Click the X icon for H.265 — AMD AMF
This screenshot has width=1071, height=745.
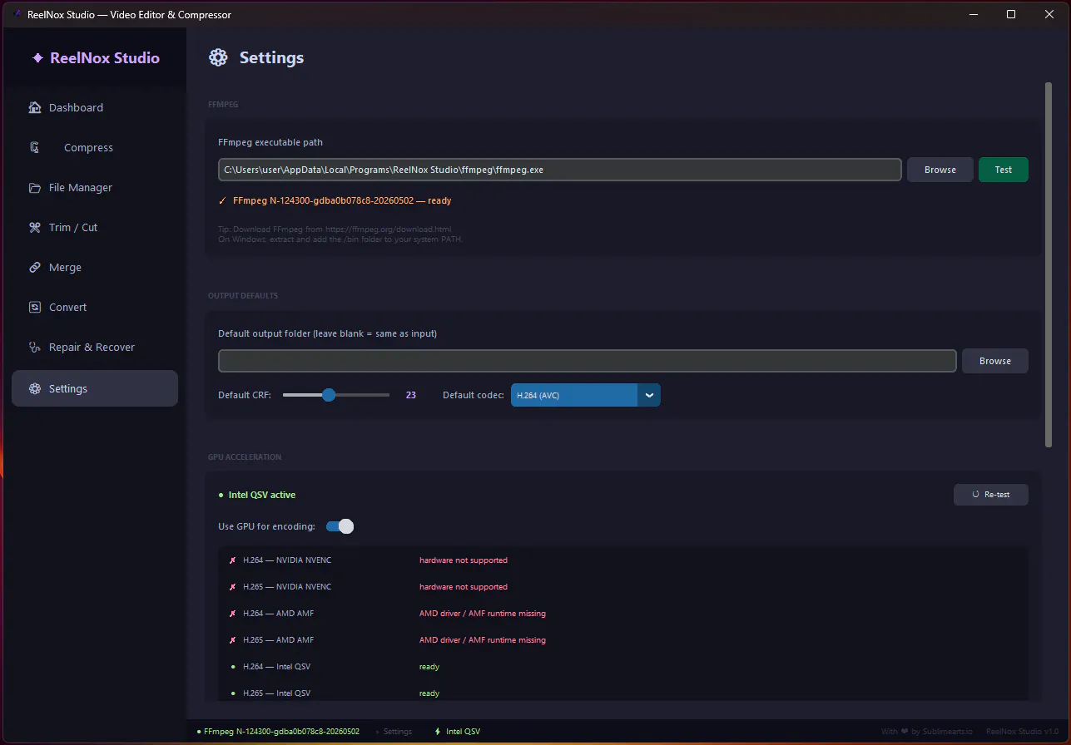click(233, 640)
